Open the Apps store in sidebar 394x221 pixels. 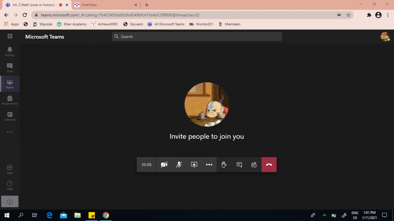pos(10,169)
